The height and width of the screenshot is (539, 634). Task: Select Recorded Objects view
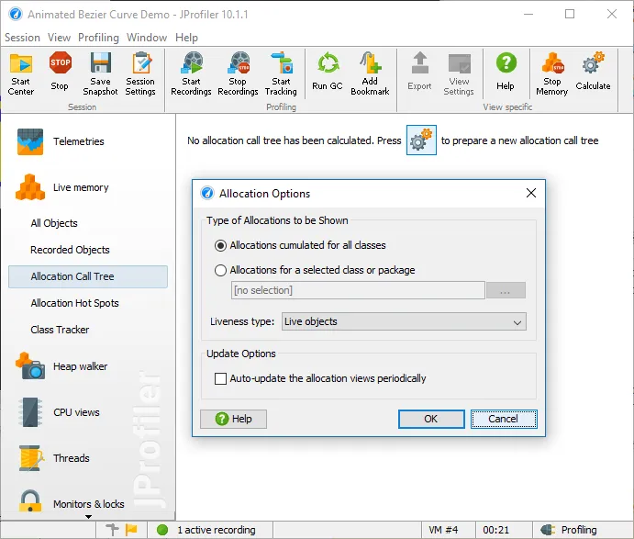pos(70,250)
